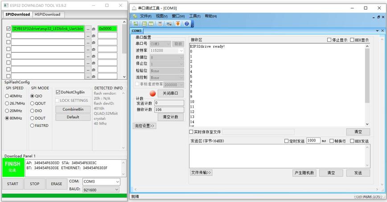The width and height of the screenshot is (387, 202).
Task: Click 关闭串口 to close the port
Action: [x=171, y=93]
